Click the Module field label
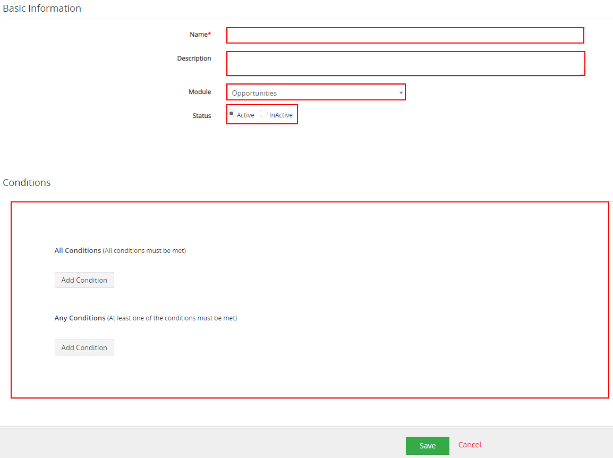The image size is (613, 458). tap(200, 92)
